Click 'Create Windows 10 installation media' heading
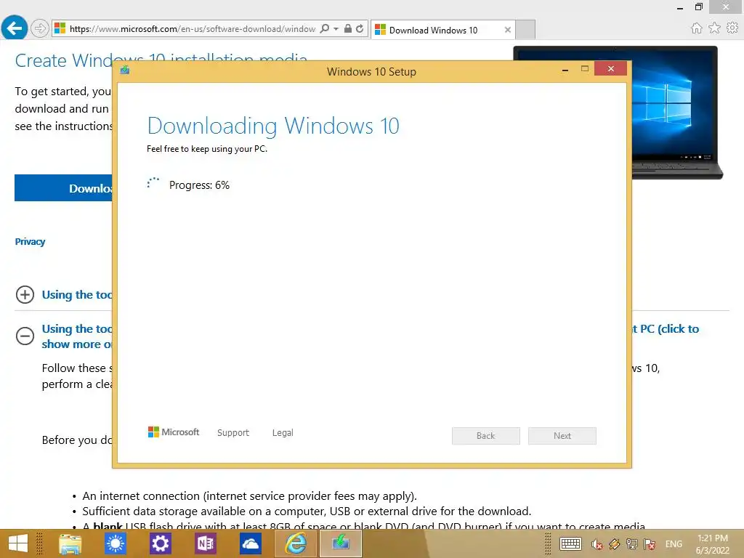Screen dimensions: 744x558 [x=161, y=60]
